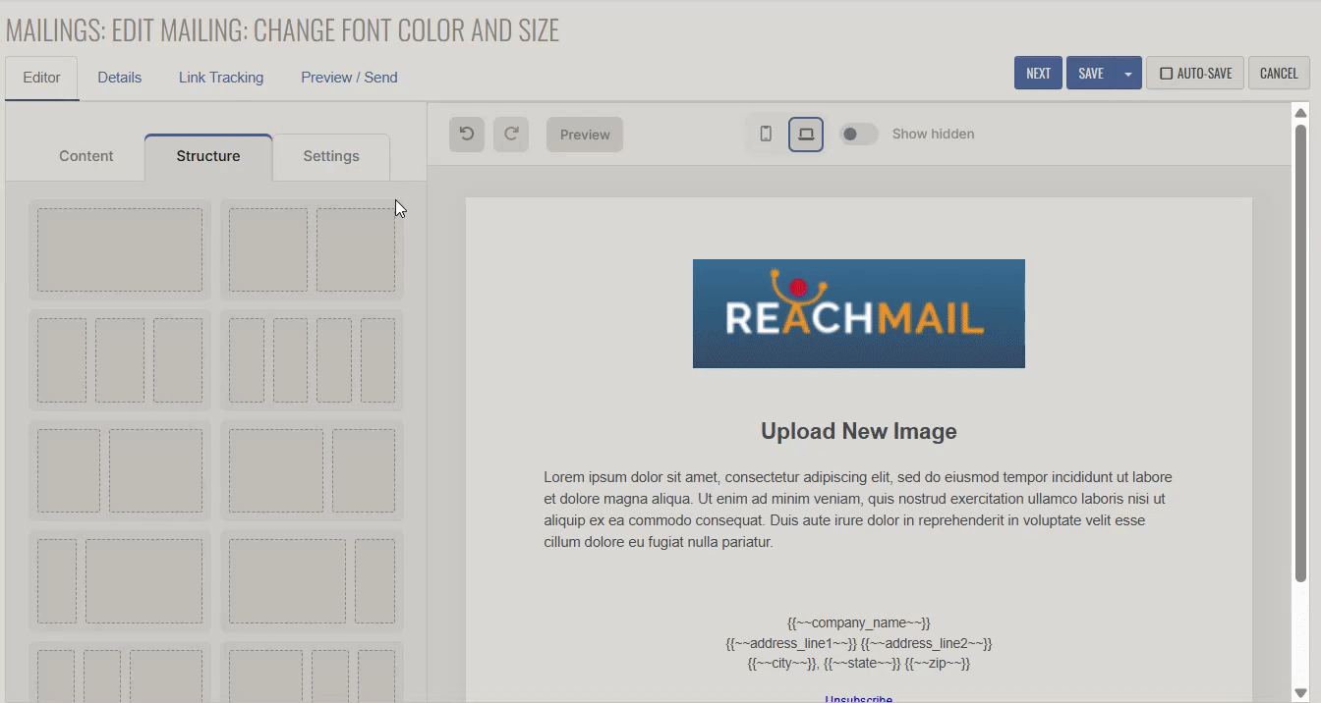This screenshot has width=1321, height=703.
Task: Switch to mobile device view icon
Action: 766,135
